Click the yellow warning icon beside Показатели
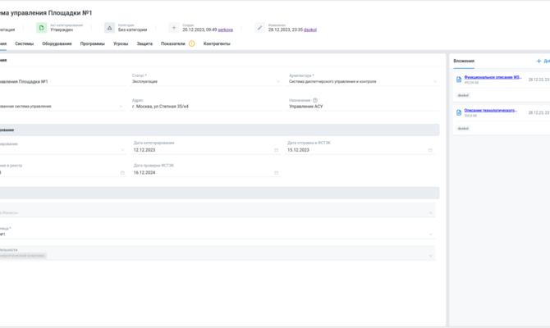Screen dimensions: 550x328 191,43
